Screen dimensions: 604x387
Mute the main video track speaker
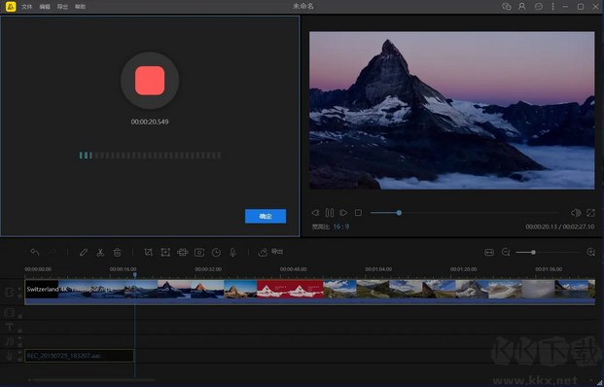[x=19, y=288]
